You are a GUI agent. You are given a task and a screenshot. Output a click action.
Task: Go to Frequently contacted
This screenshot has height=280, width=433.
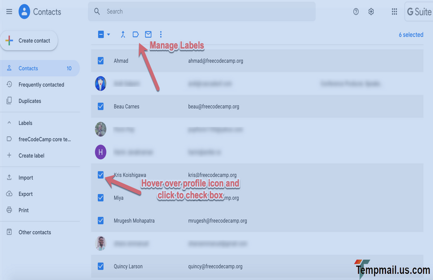41,85
